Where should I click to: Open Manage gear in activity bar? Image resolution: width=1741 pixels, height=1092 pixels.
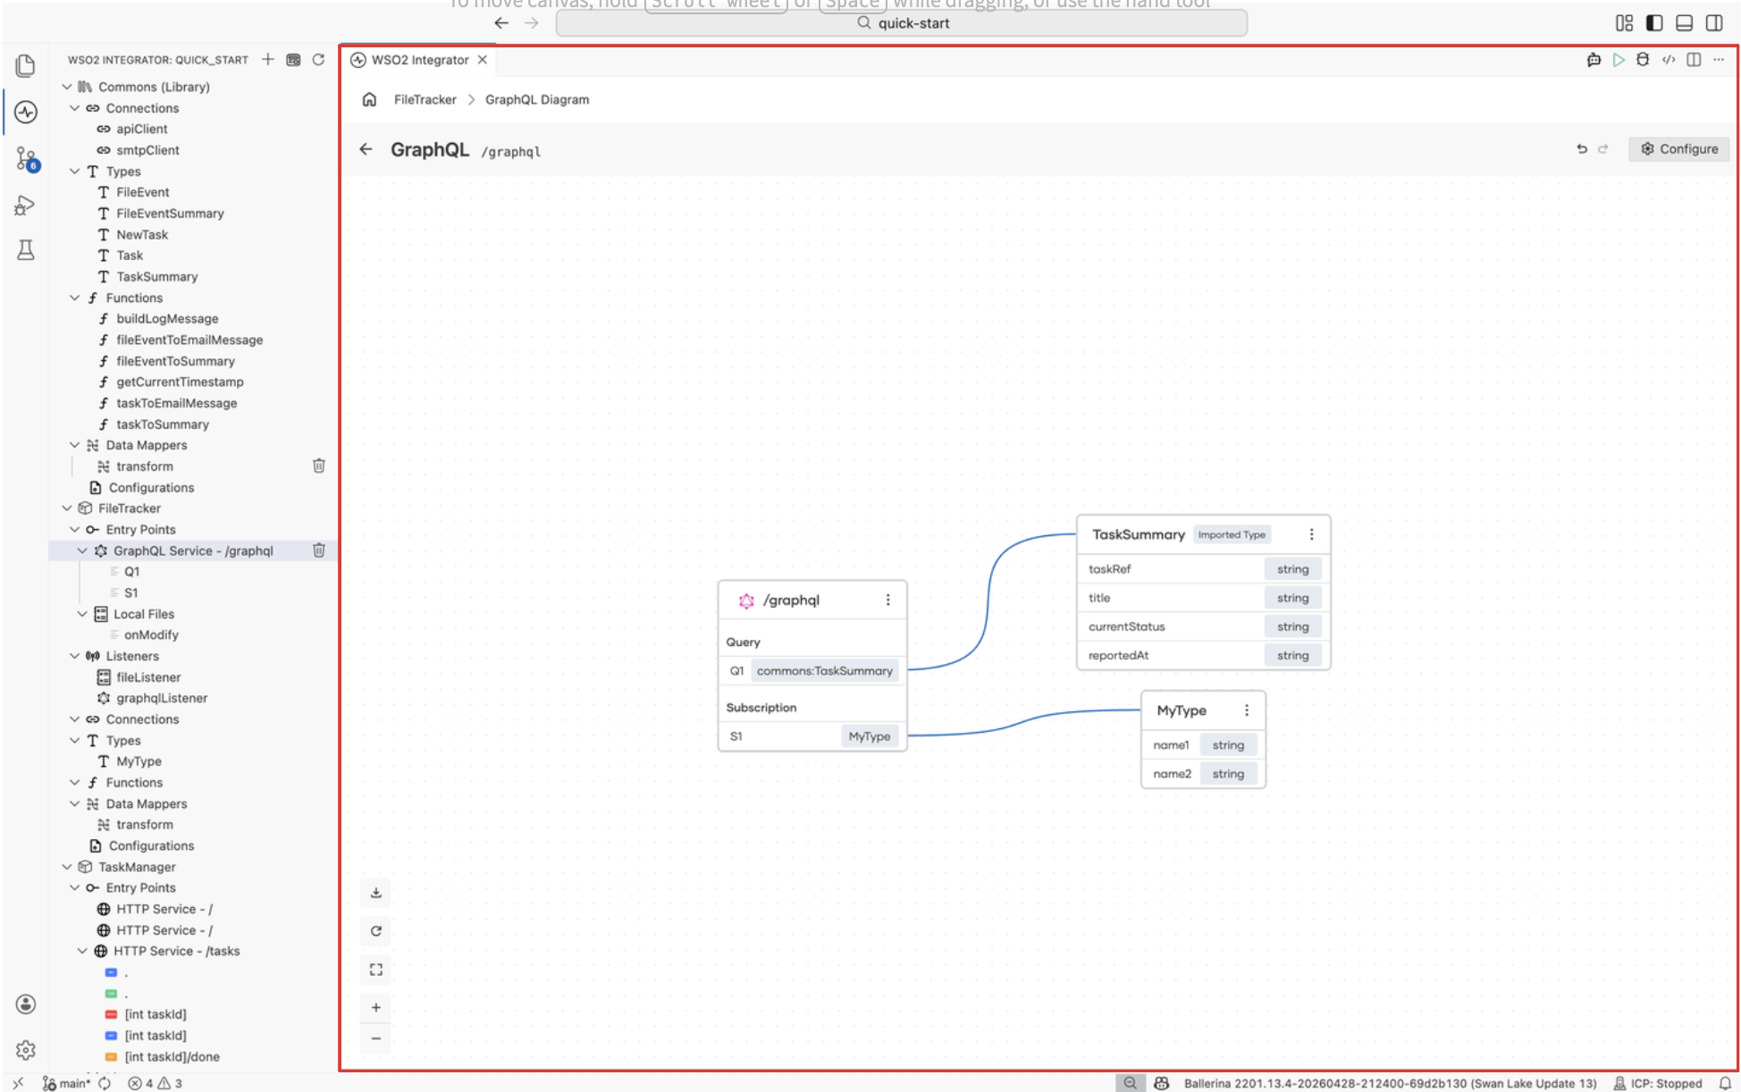tap(25, 1049)
